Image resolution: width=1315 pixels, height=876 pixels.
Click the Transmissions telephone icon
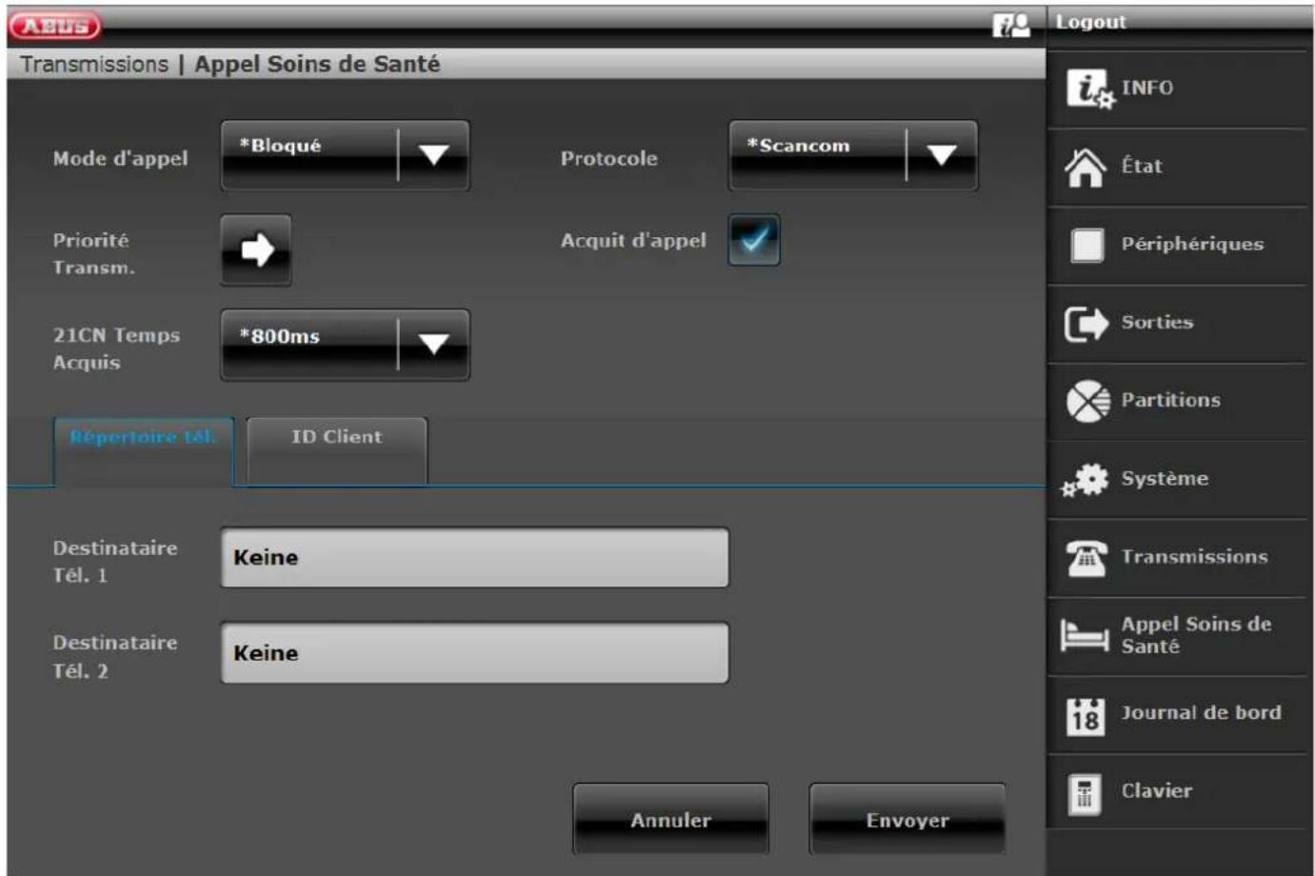(1086, 558)
